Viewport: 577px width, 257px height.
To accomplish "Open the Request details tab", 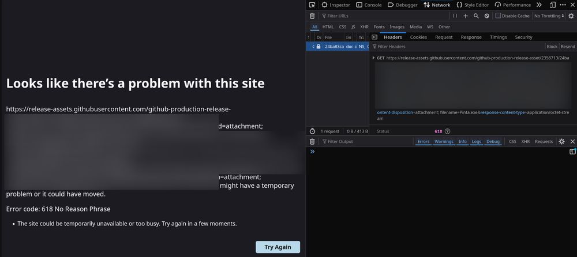I will click(x=444, y=37).
